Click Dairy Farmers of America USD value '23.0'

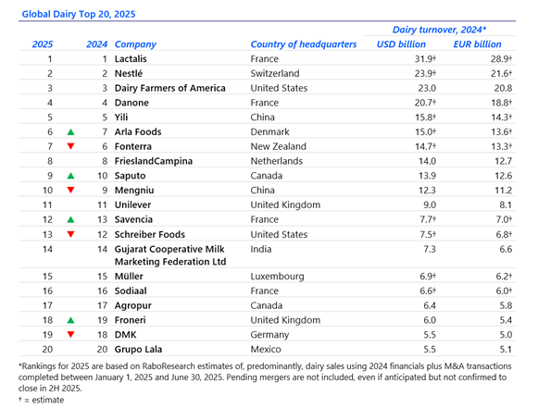pyautogui.click(x=427, y=88)
